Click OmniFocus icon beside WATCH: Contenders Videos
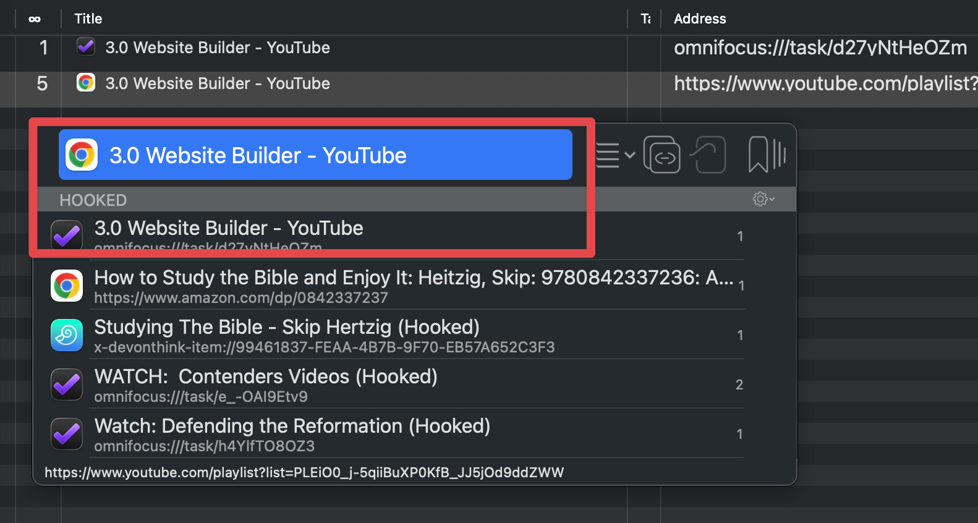The image size is (978, 523). click(x=67, y=385)
